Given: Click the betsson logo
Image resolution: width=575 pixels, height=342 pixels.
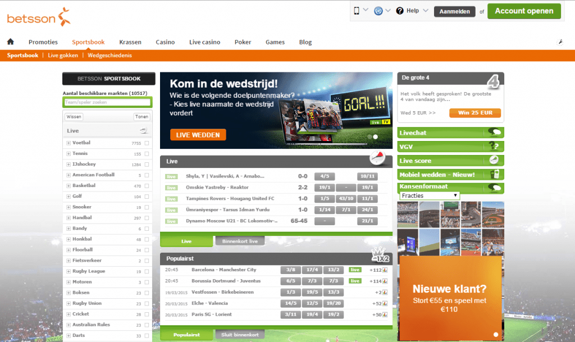Looking at the screenshot, I should [x=39, y=17].
